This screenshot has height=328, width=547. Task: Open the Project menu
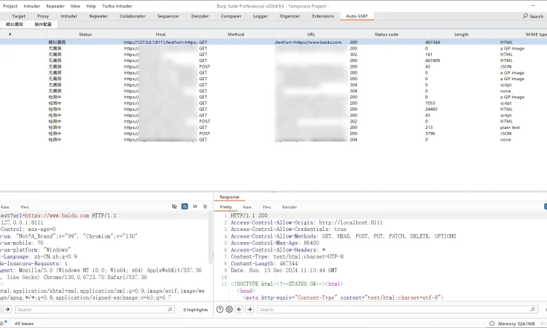[10, 6]
